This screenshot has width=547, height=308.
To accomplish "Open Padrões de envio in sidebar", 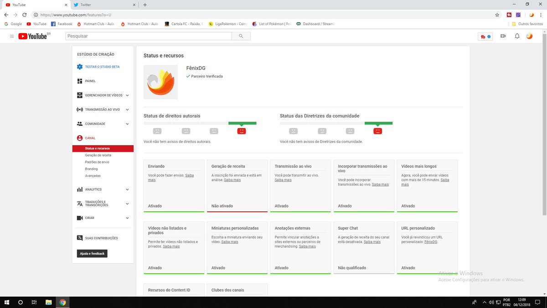I will [97, 162].
